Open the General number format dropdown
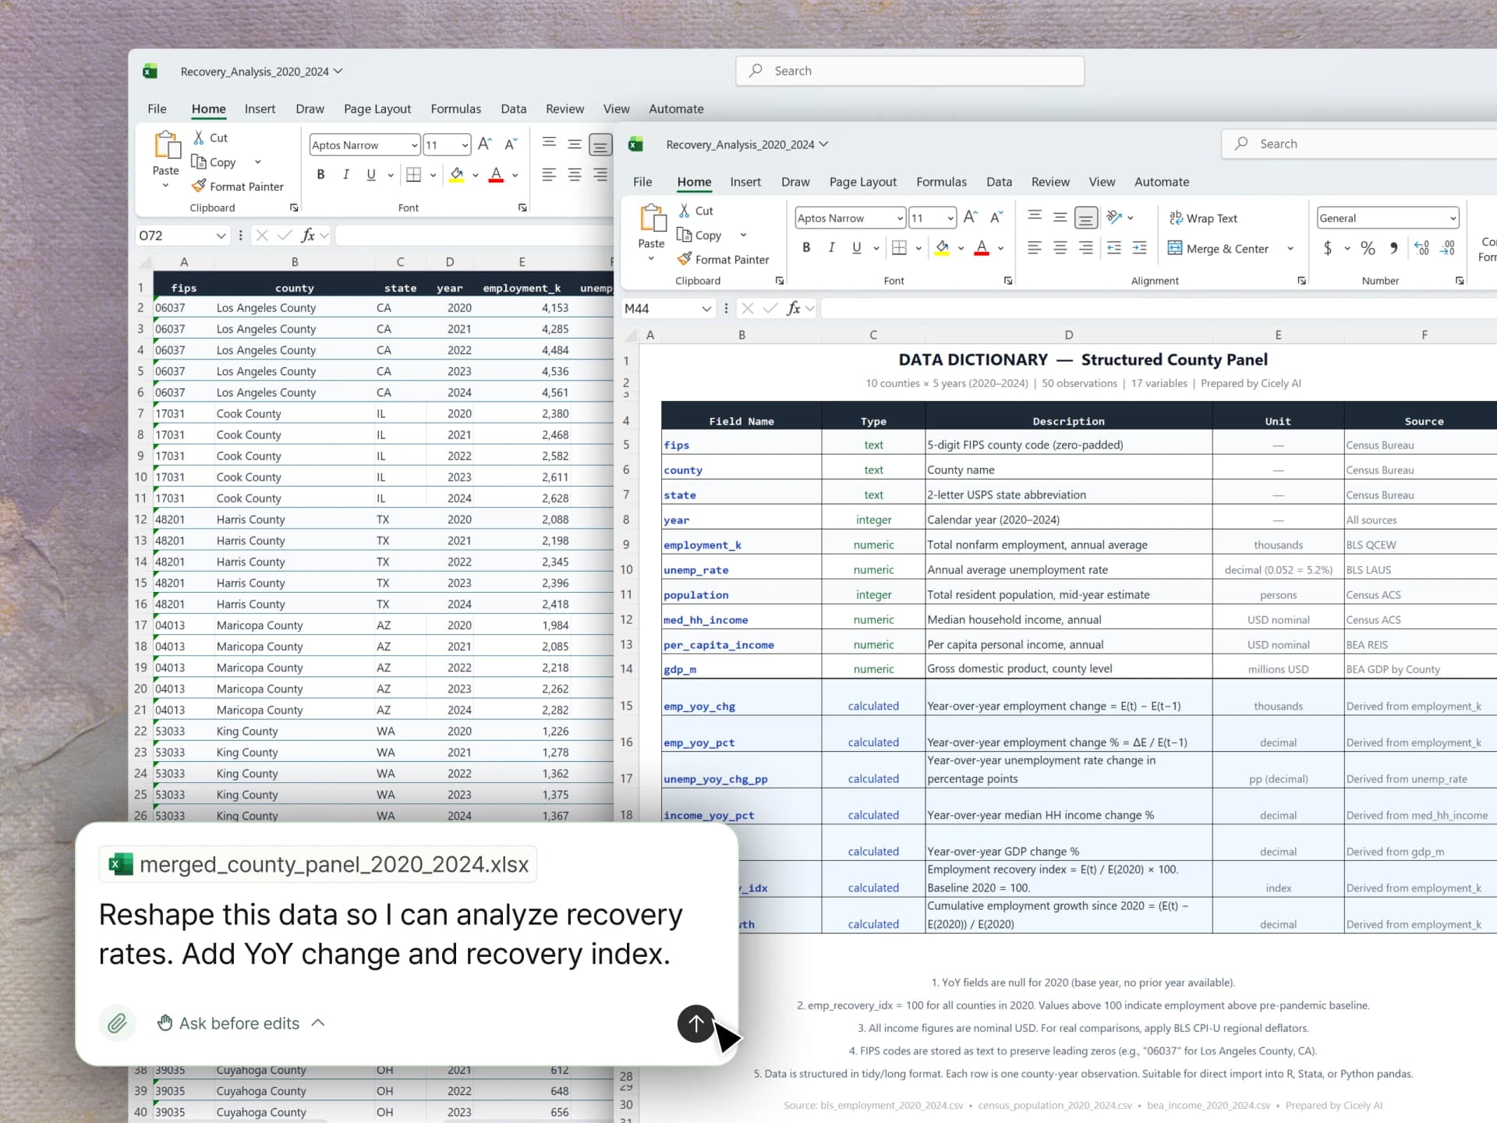Screen dimensions: 1497x1123 pos(1452,218)
